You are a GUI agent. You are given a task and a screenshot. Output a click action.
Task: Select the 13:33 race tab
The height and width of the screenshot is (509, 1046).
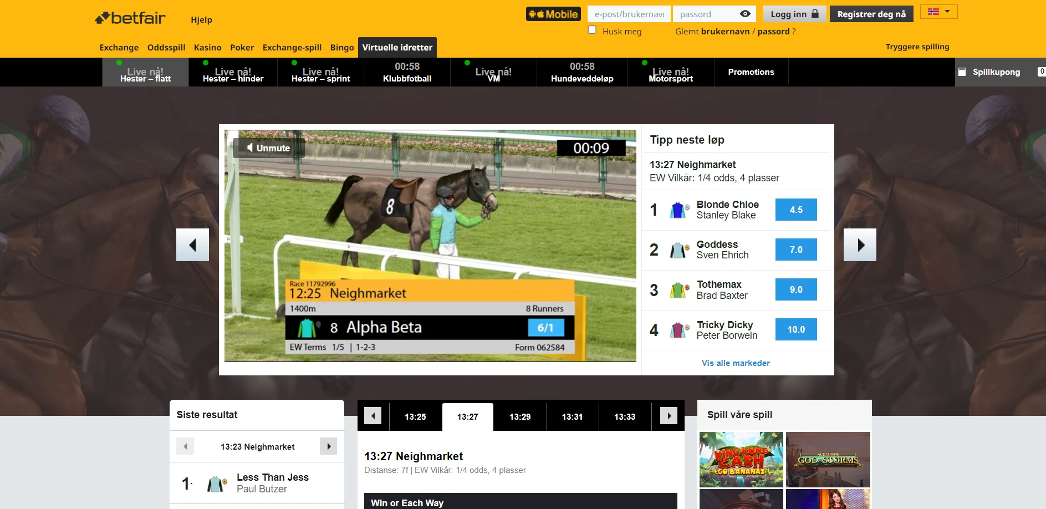click(625, 417)
